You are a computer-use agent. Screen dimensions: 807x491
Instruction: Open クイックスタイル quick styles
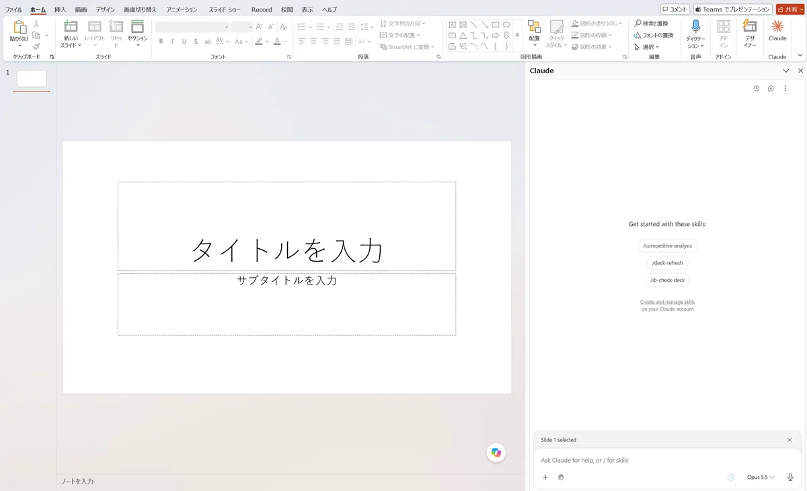pos(556,27)
